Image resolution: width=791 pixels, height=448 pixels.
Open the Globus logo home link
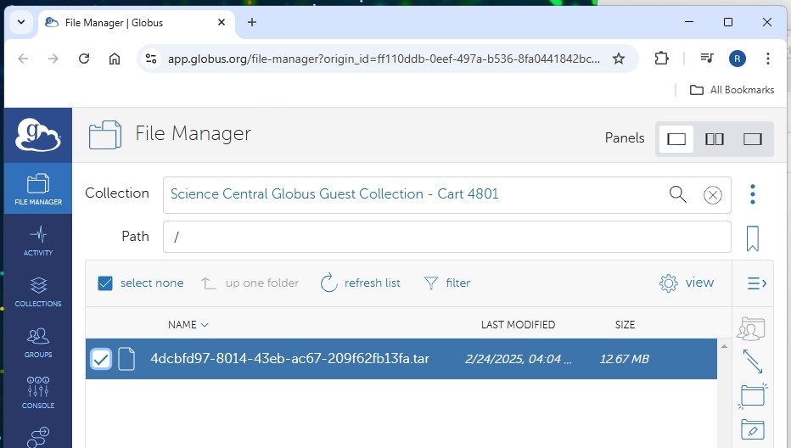tap(38, 135)
